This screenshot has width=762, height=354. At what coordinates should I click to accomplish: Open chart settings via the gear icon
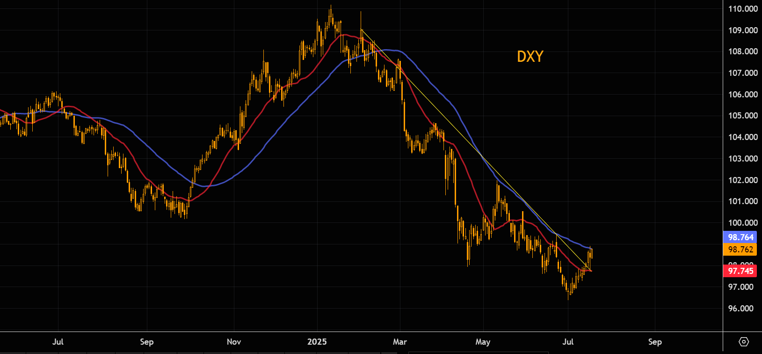click(744, 341)
